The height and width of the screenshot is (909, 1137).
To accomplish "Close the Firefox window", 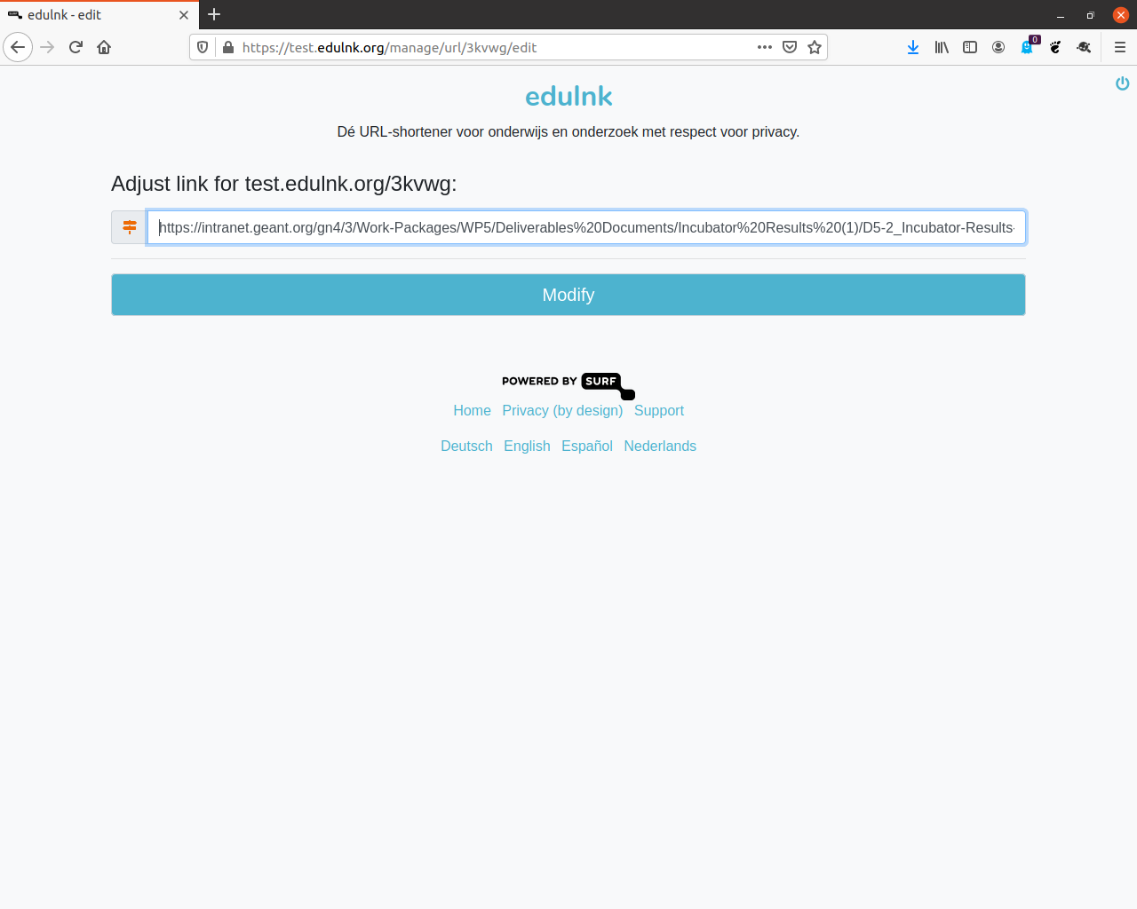I will [x=1121, y=15].
